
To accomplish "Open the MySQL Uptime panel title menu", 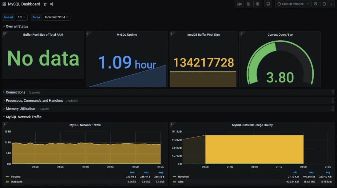I will [126, 34].
